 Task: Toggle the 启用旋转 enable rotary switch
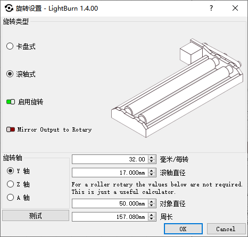pos(11,102)
